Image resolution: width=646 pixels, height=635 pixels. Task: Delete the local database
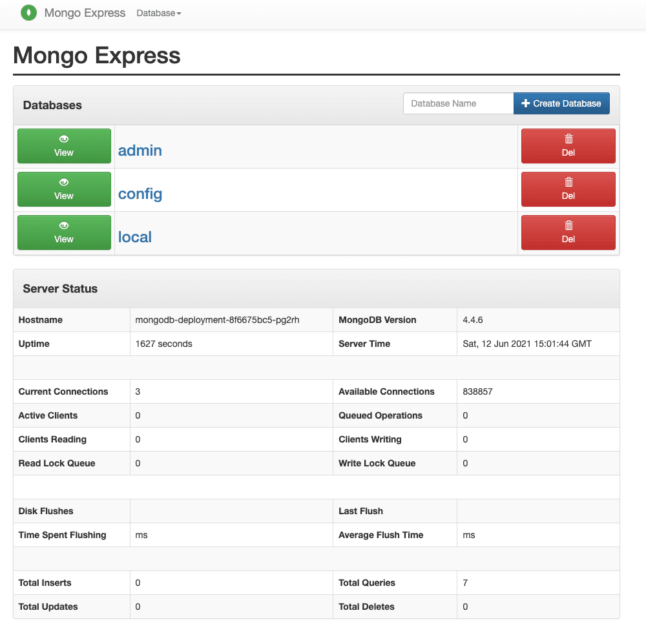click(x=568, y=233)
